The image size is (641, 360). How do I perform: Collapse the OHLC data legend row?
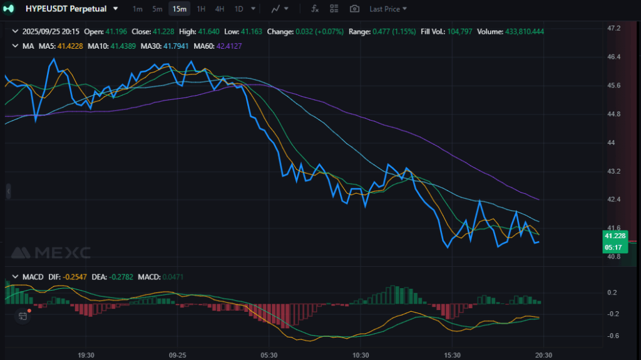tap(15, 31)
